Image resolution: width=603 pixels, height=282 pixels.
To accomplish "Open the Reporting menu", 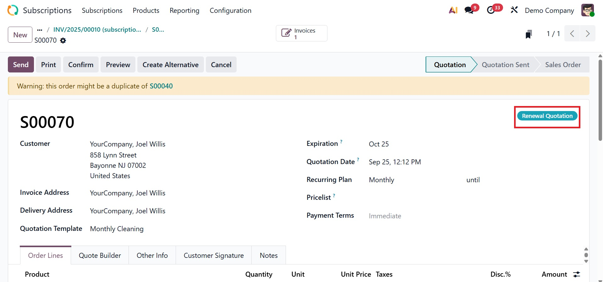I will (x=184, y=11).
